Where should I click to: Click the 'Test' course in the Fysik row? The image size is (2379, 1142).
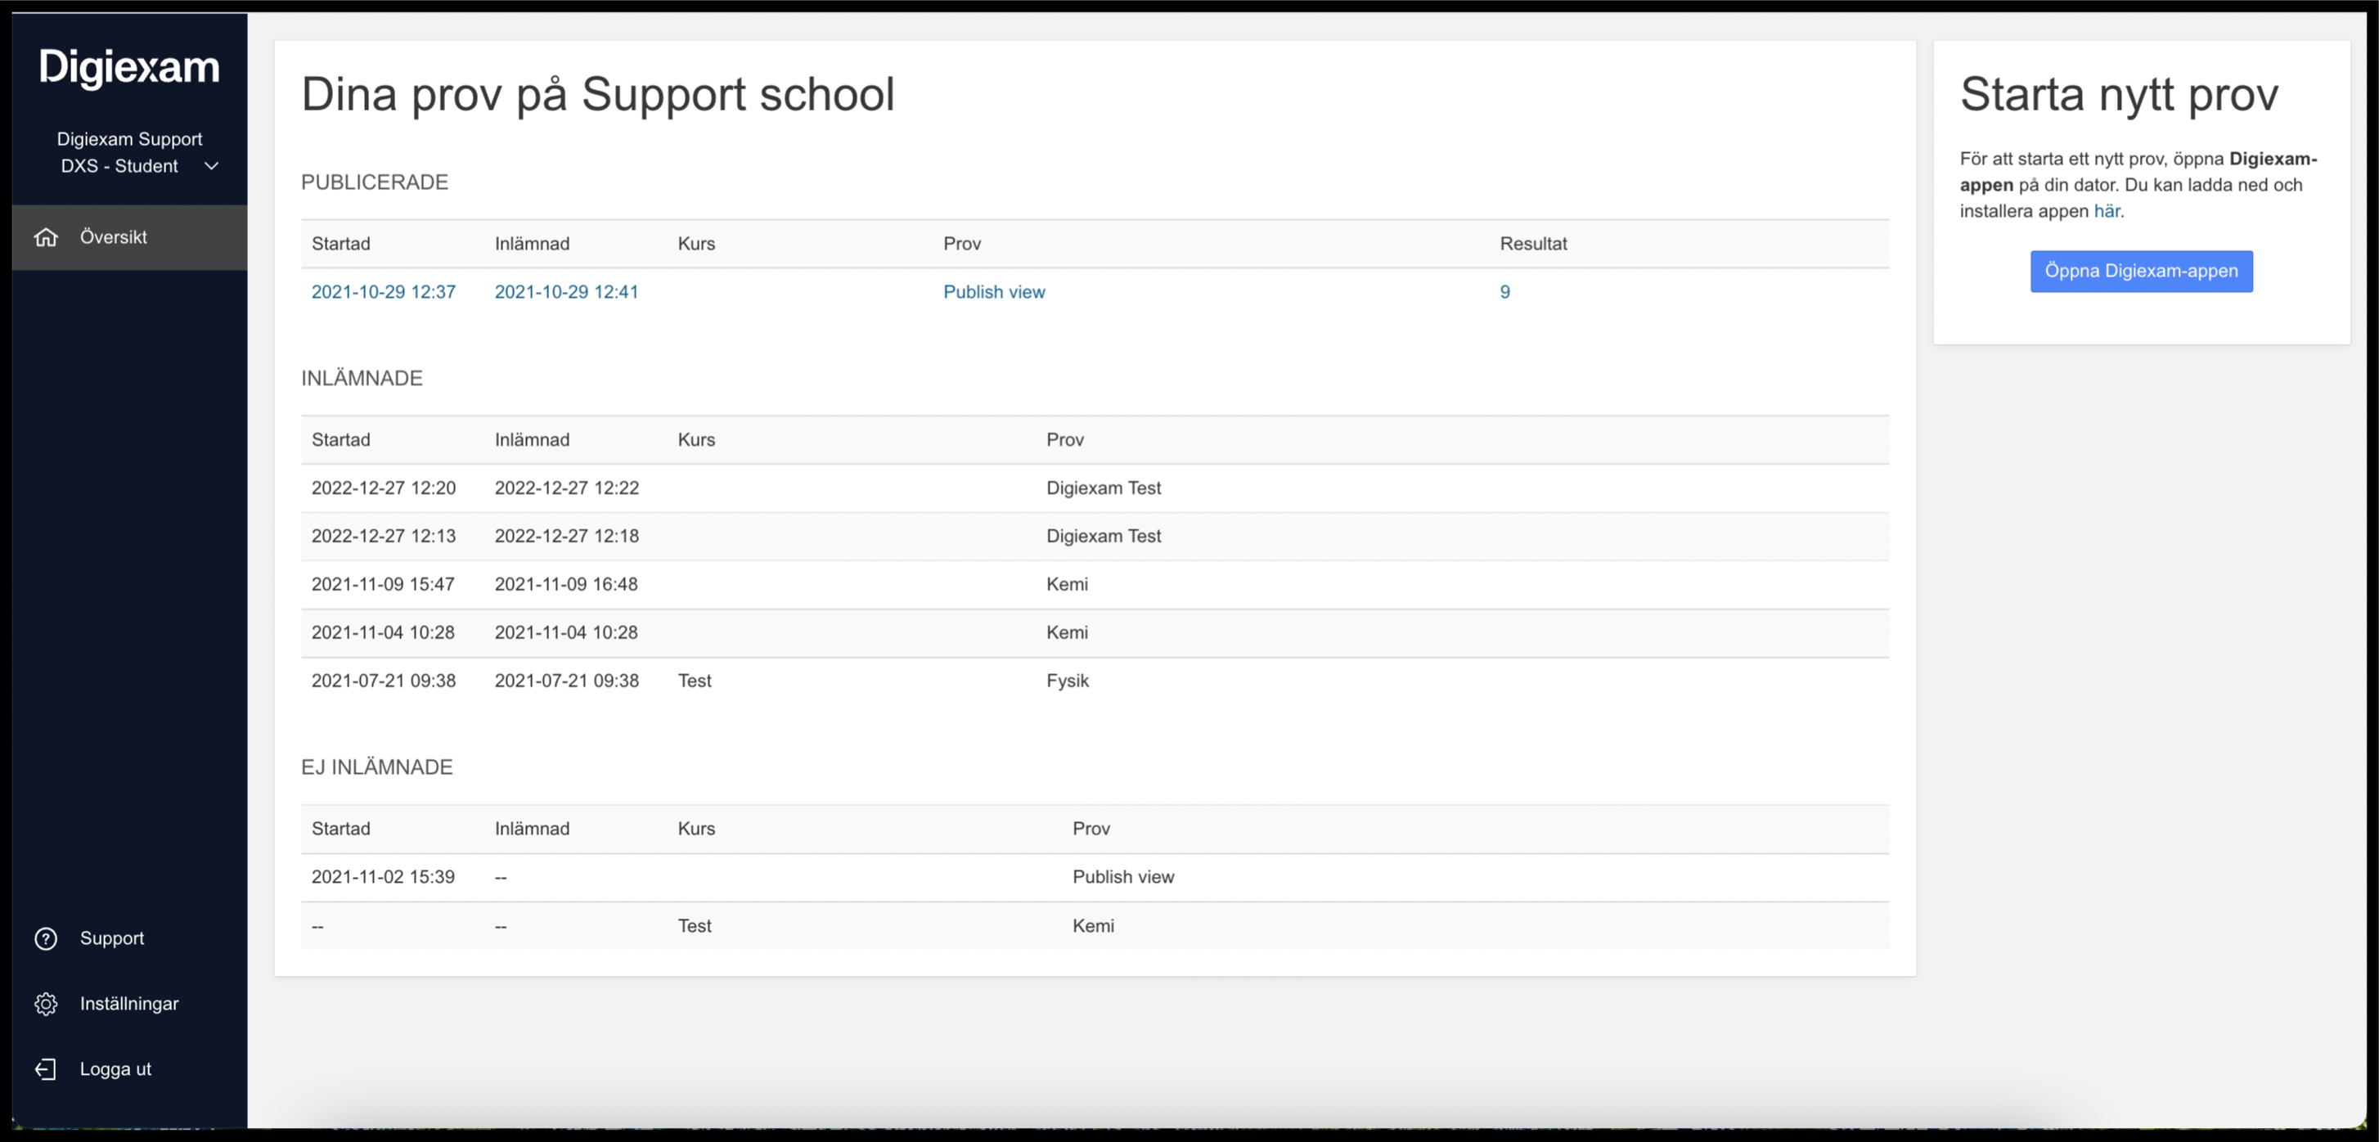[695, 681]
